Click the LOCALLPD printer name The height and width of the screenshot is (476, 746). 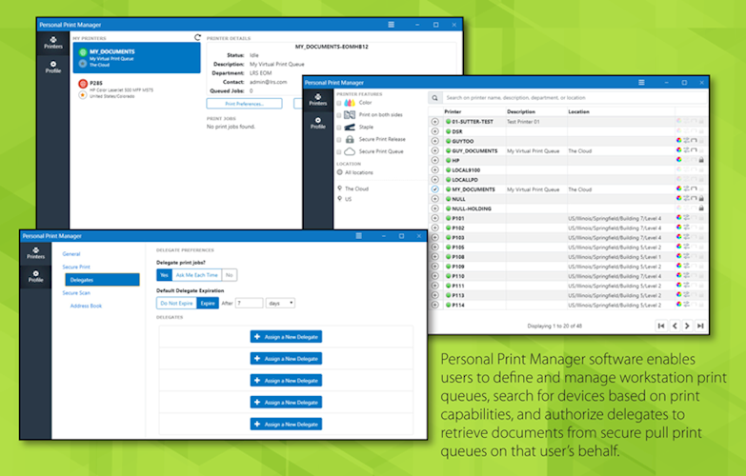pyautogui.click(x=465, y=180)
